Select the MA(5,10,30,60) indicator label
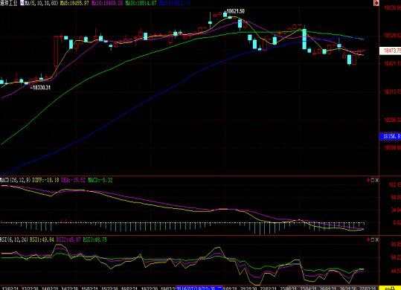401x290 pixels. [x=41, y=3]
